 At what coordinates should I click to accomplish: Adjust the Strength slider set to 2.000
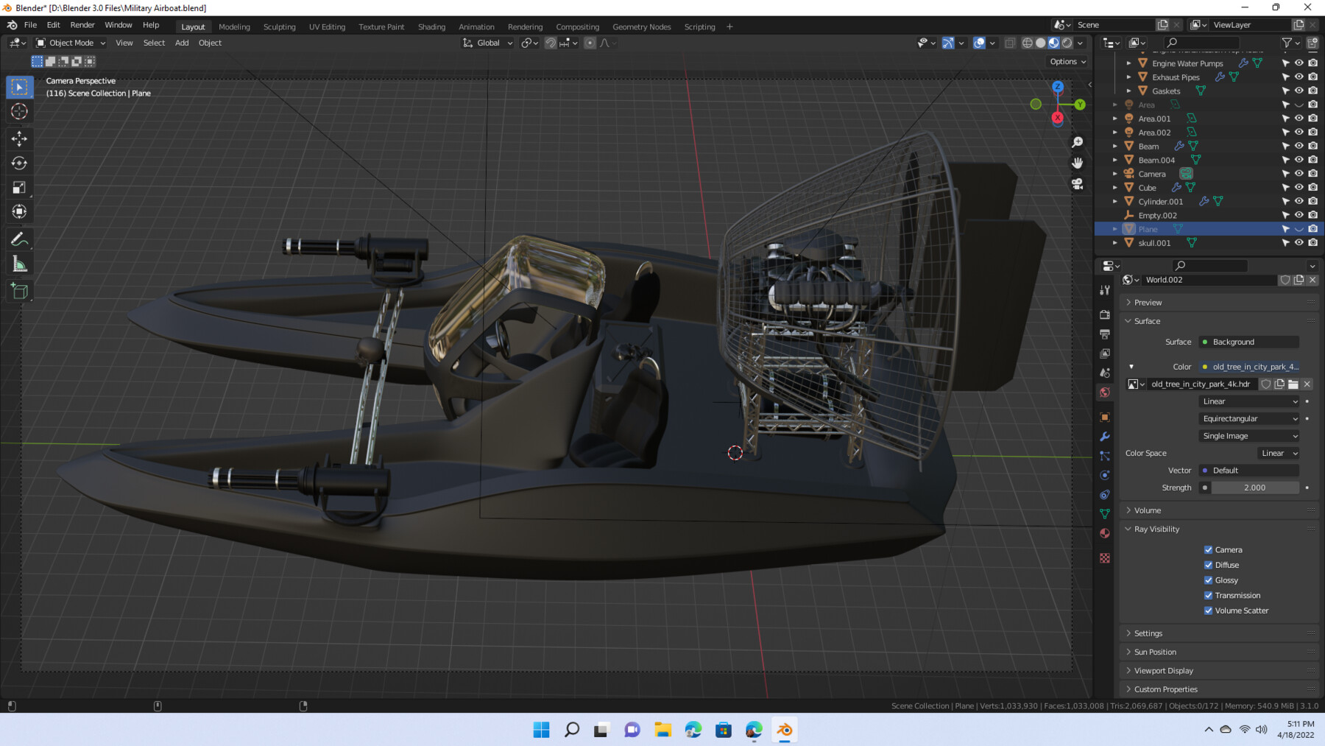pyautogui.click(x=1255, y=488)
